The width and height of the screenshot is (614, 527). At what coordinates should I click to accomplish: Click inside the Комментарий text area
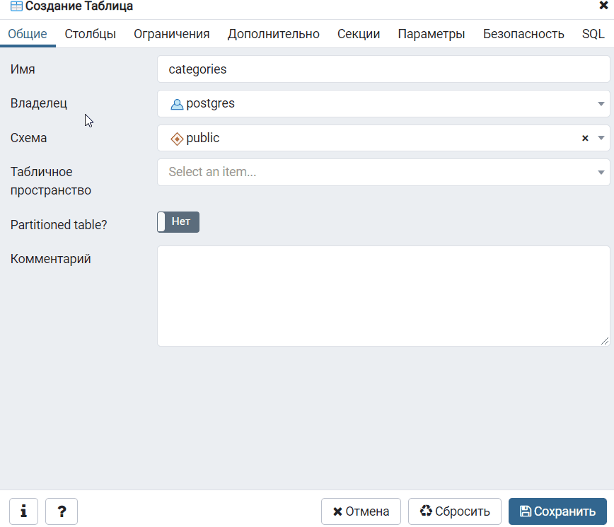coord(383,296)
